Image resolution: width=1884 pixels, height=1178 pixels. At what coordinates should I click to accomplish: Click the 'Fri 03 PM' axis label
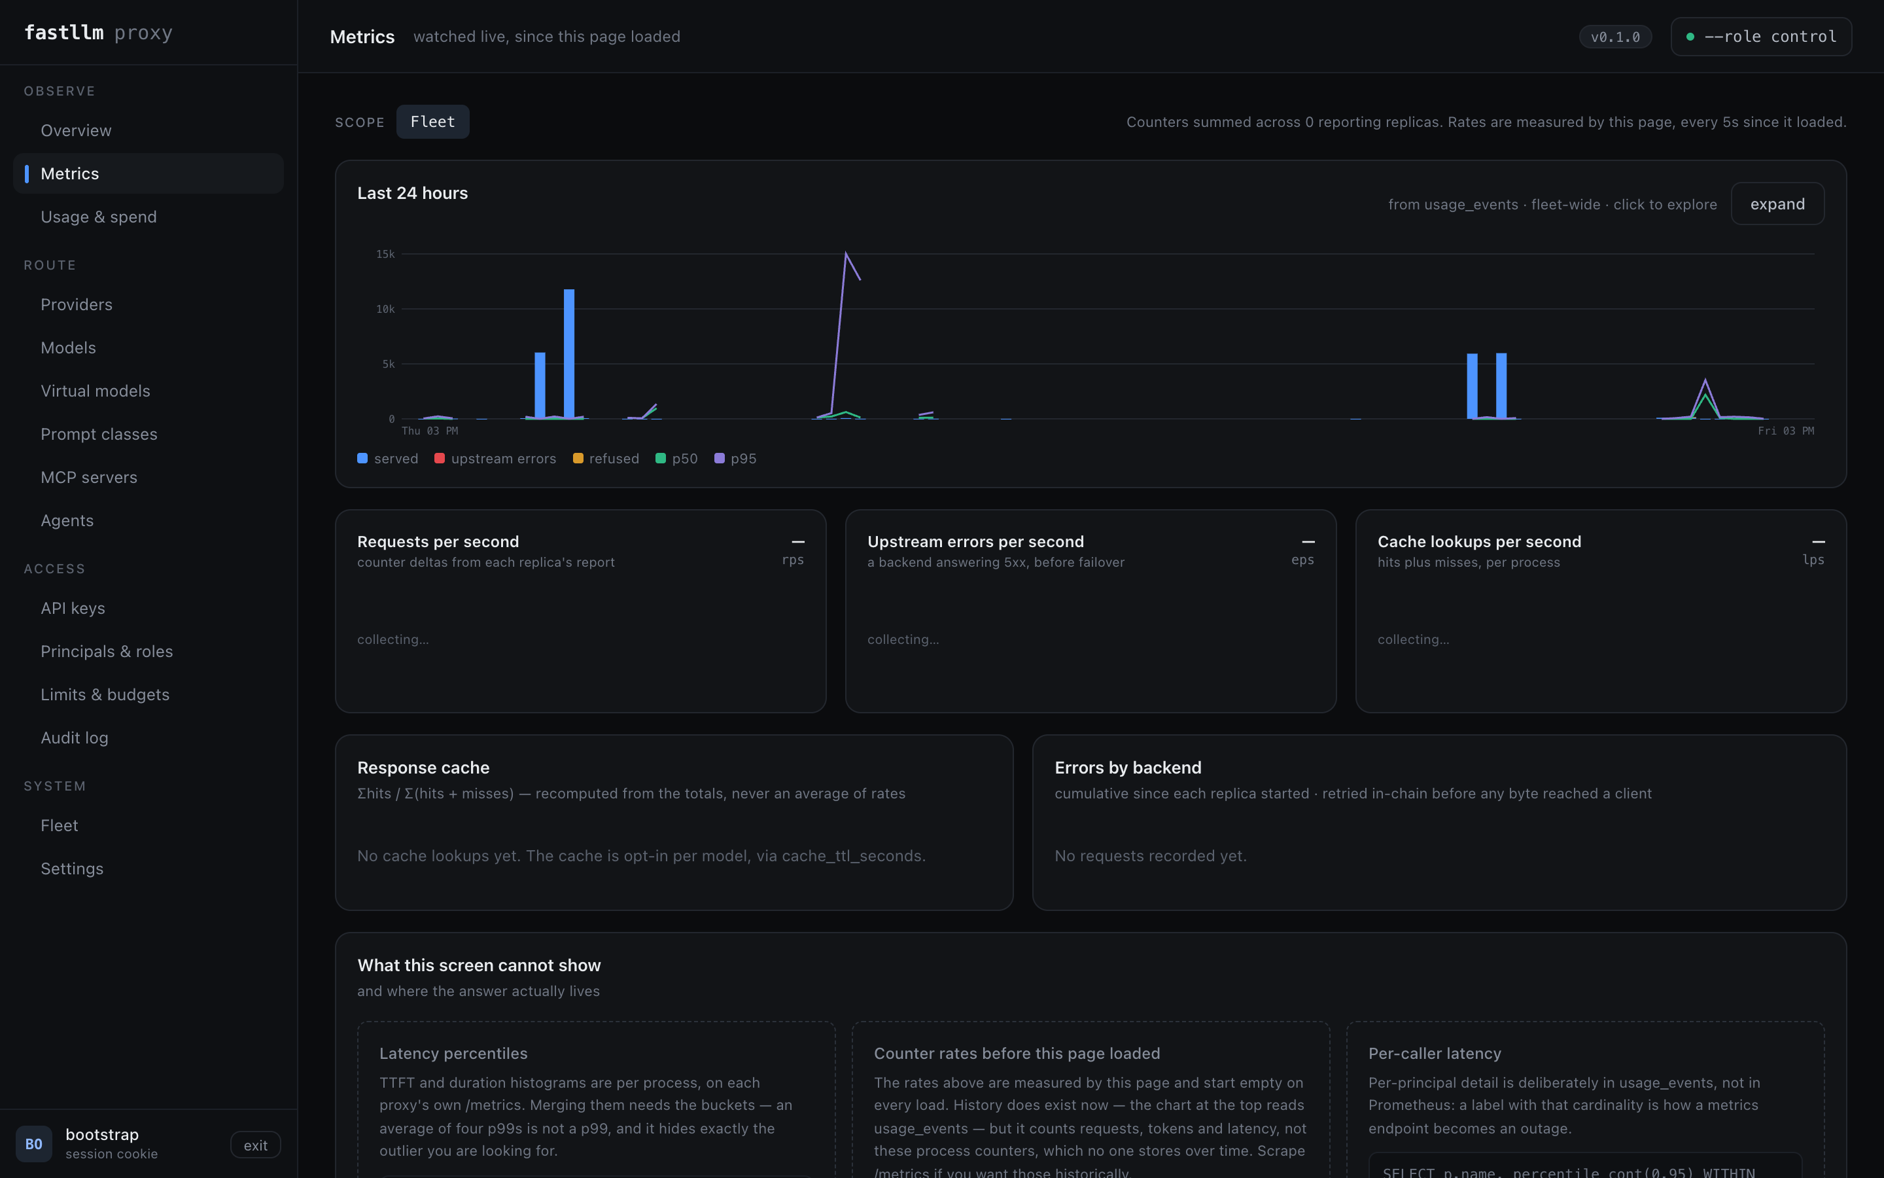coord(1786,431)
